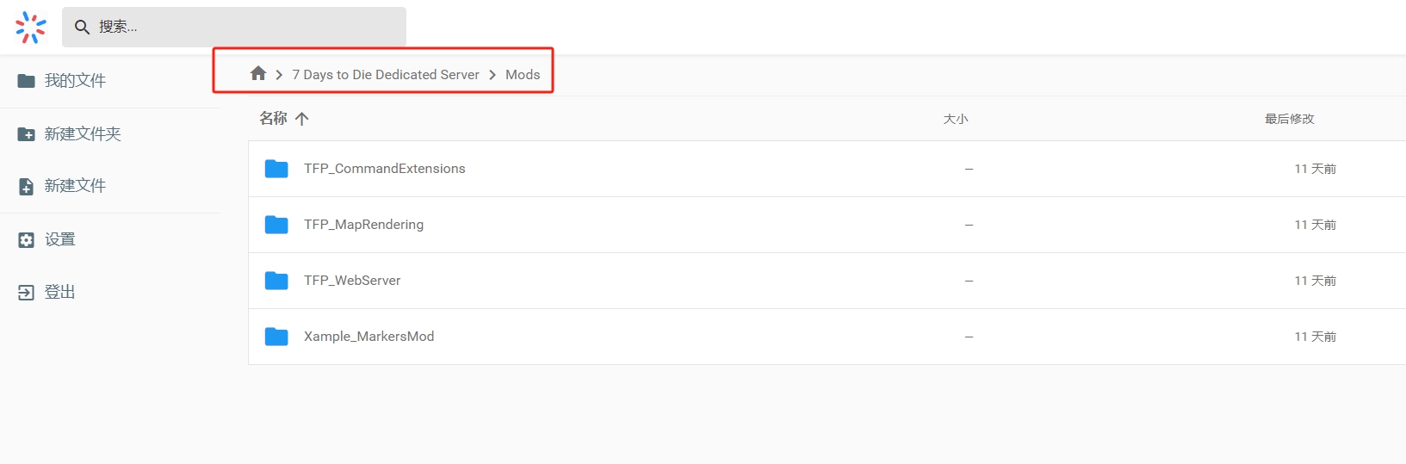1406x464 pixels.
Task: Click the search magnifier icon
Action: [82, 28]
